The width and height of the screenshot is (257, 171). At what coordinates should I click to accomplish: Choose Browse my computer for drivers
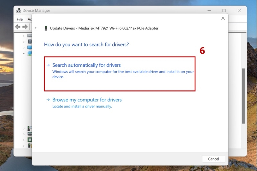87,100
